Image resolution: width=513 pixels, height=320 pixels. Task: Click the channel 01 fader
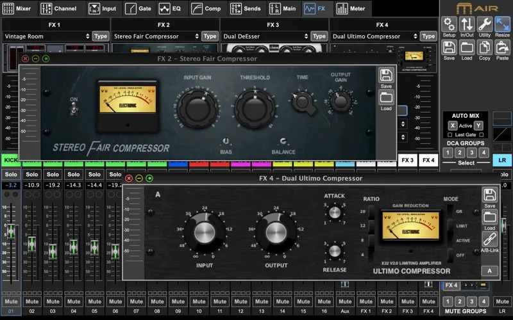click(x=11, y=231)
